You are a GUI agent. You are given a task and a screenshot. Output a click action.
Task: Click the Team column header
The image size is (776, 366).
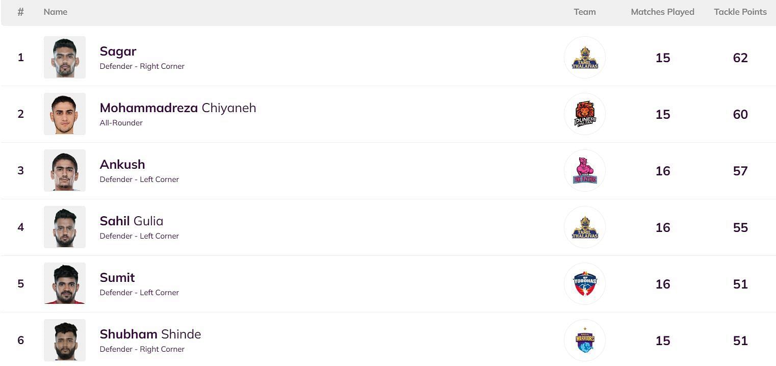coord(585,12)
